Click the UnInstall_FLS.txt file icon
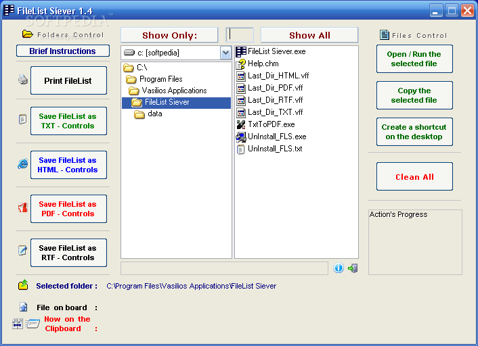The height and width of the screenshot is (346, 478). [x=241, y=149]
